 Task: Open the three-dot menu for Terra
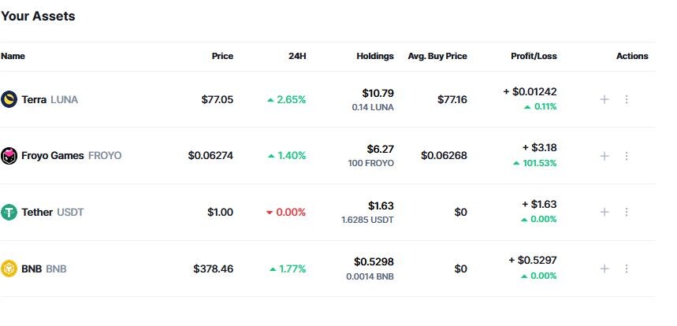click(627, 99)
